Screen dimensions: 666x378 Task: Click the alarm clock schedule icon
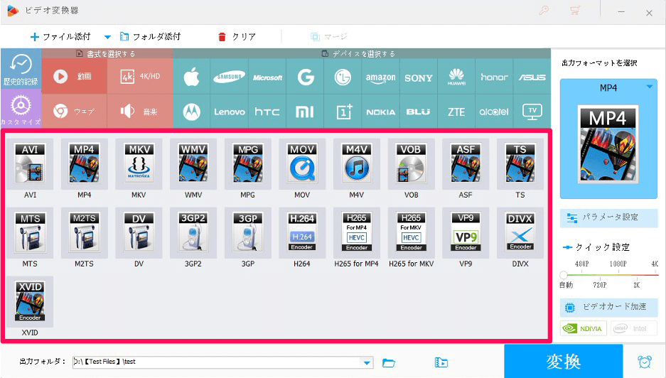click(645, 362)
